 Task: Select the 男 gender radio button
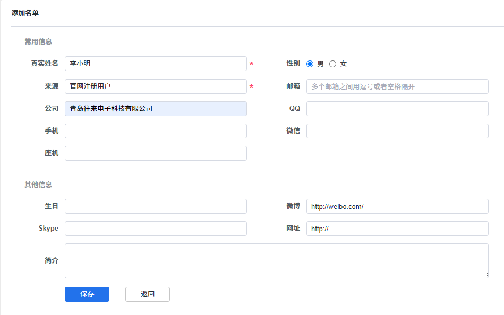pyautogui.click(x=310, y=64)
